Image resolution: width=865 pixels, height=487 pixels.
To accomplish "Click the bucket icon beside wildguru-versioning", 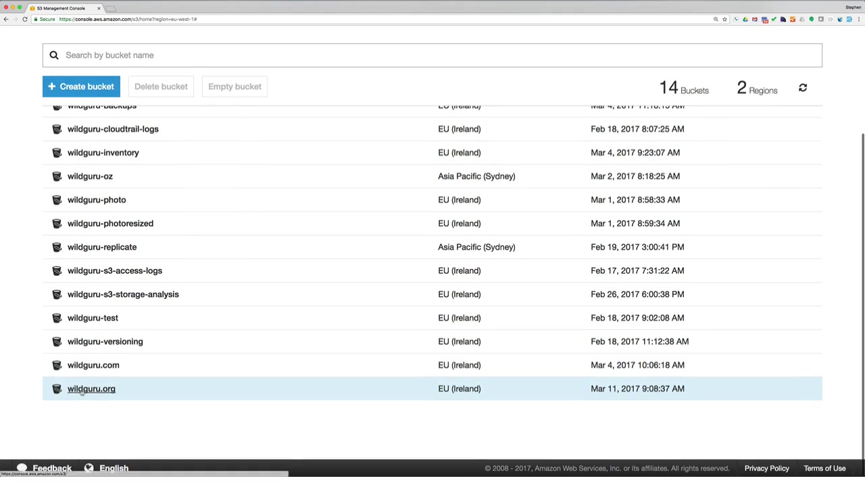I will pos(57,342).
